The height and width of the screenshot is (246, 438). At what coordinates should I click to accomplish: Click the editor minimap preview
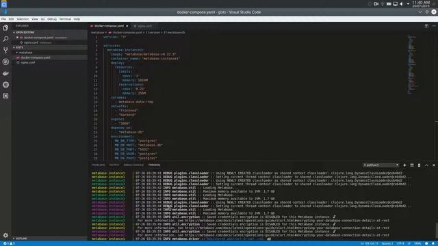point(412,65)
